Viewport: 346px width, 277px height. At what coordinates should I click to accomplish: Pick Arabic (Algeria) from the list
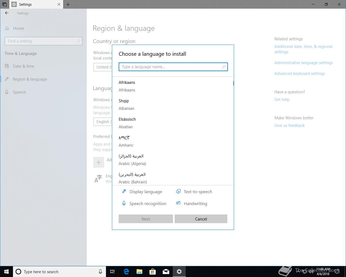tap(172, 160)
